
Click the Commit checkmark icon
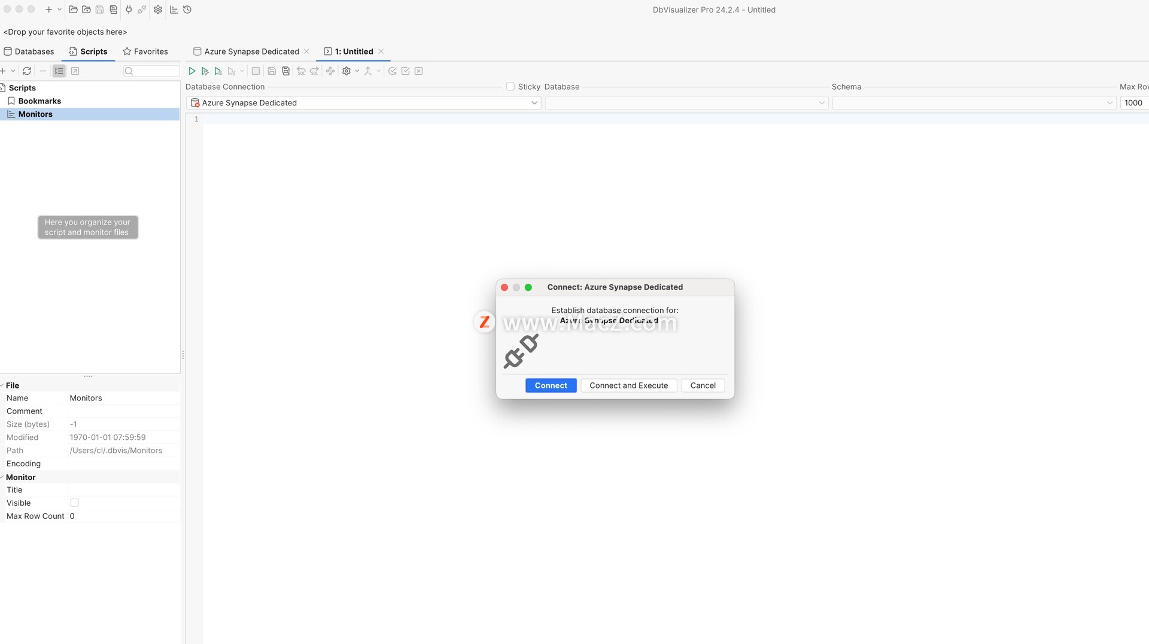pyautogui.click(x=406, y=71)
